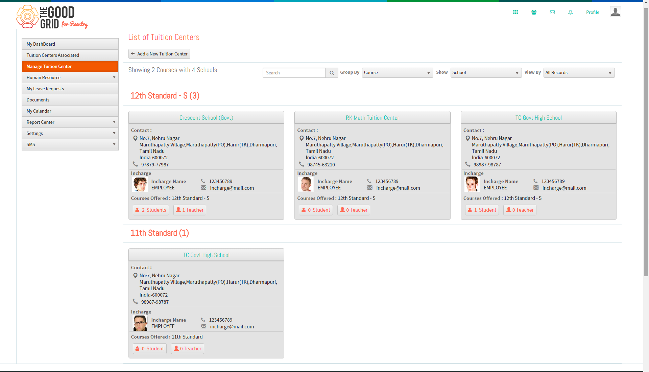This screenshot has height=372, width=649.
Task: Click 2 Students button for Crescent School
Action: pos(151,210)
